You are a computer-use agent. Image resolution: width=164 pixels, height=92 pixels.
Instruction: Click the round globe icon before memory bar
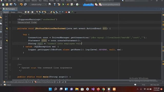(77, 4)
